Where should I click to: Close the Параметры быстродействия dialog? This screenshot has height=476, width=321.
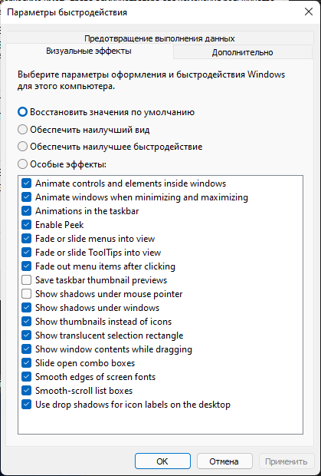(x=309, y=12)
